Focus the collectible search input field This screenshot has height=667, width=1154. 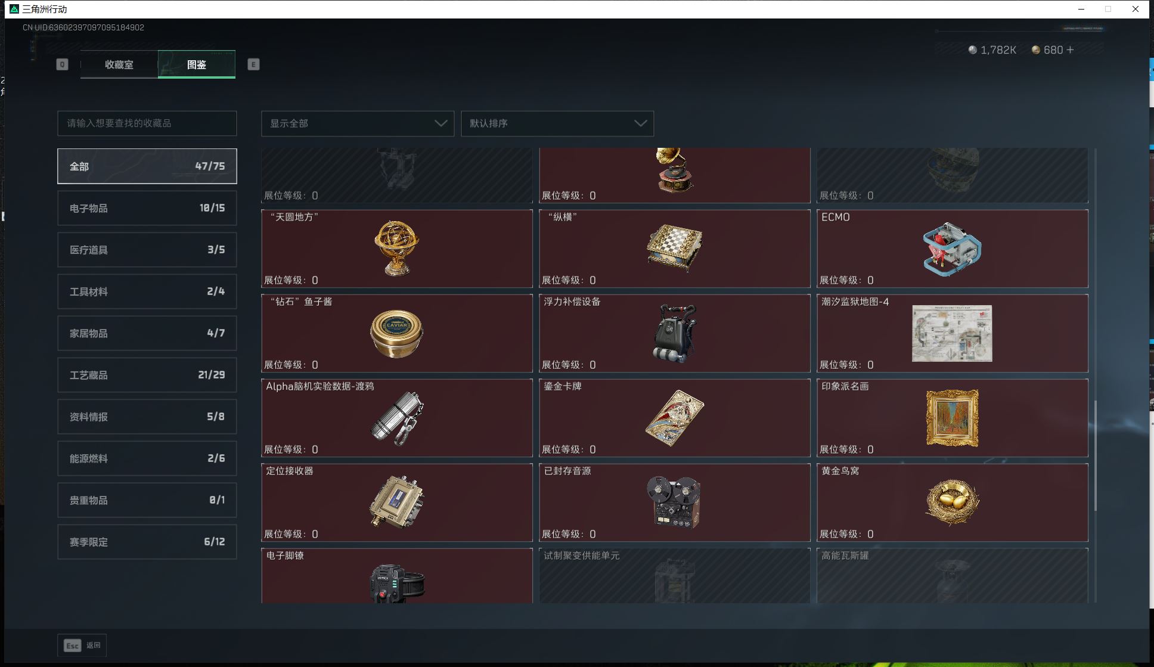(x=147, y=123)
